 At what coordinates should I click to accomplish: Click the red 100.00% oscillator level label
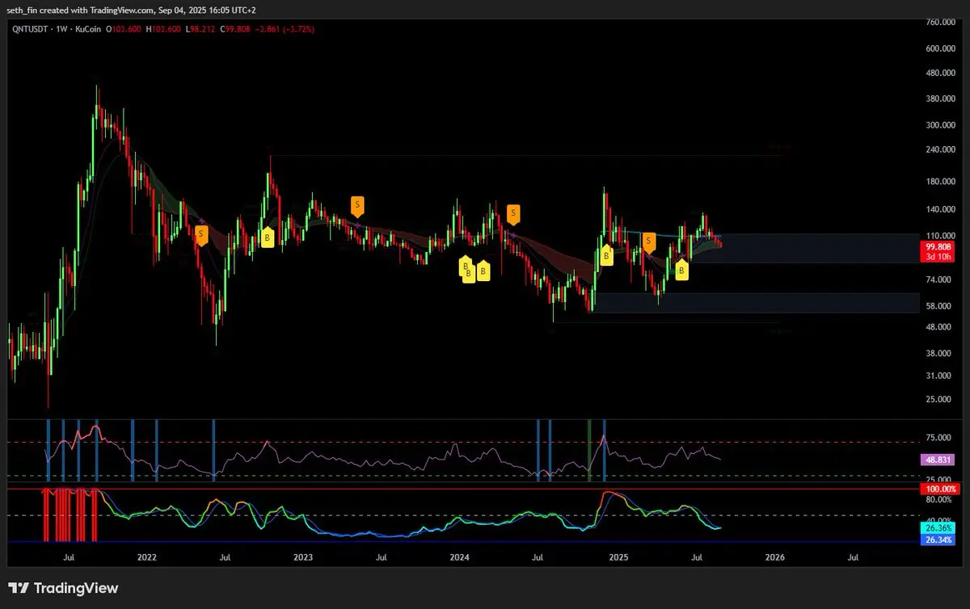click(938, 489)
